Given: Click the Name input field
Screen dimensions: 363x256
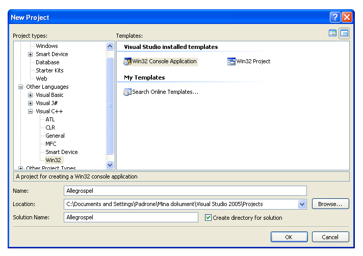Looking at the screenshot, I should [185, 191].
